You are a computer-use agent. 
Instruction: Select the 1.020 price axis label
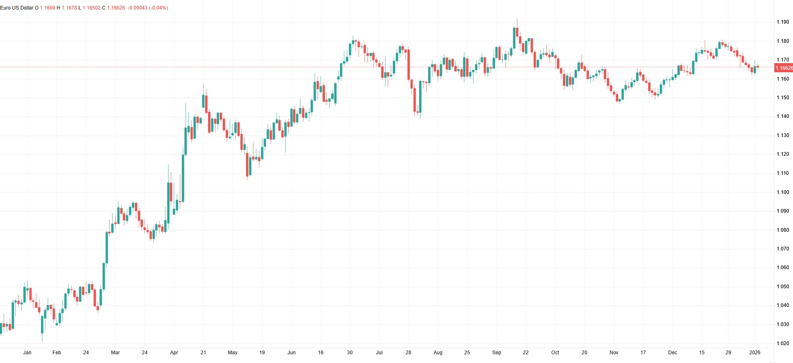[x=782, y=343]
